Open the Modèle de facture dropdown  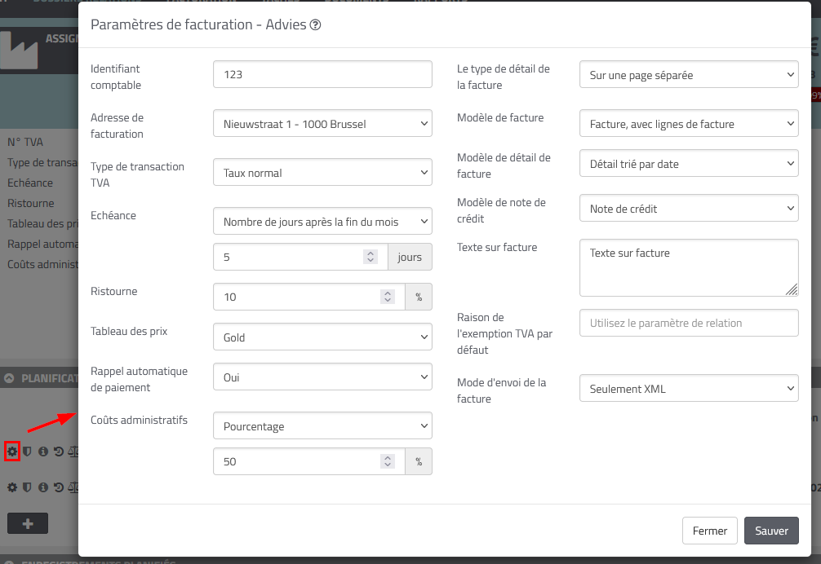[x=689, y=123]
